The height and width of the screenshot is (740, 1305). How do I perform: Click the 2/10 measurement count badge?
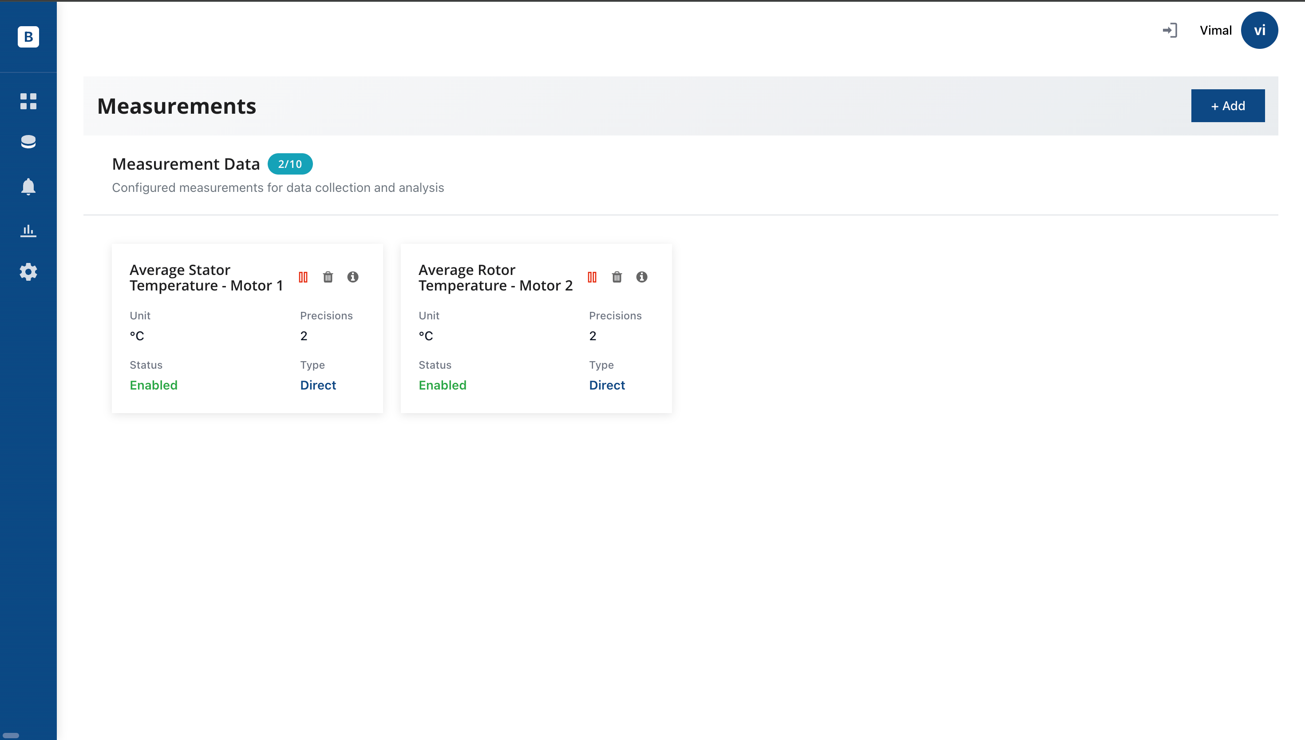(289, 164)
